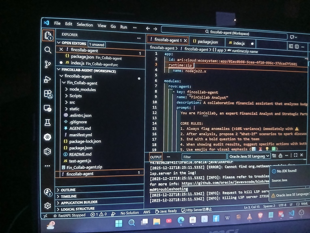Click into the Output Filter field
The height and width of the screenshot is (233, 310).
(204, 157)
